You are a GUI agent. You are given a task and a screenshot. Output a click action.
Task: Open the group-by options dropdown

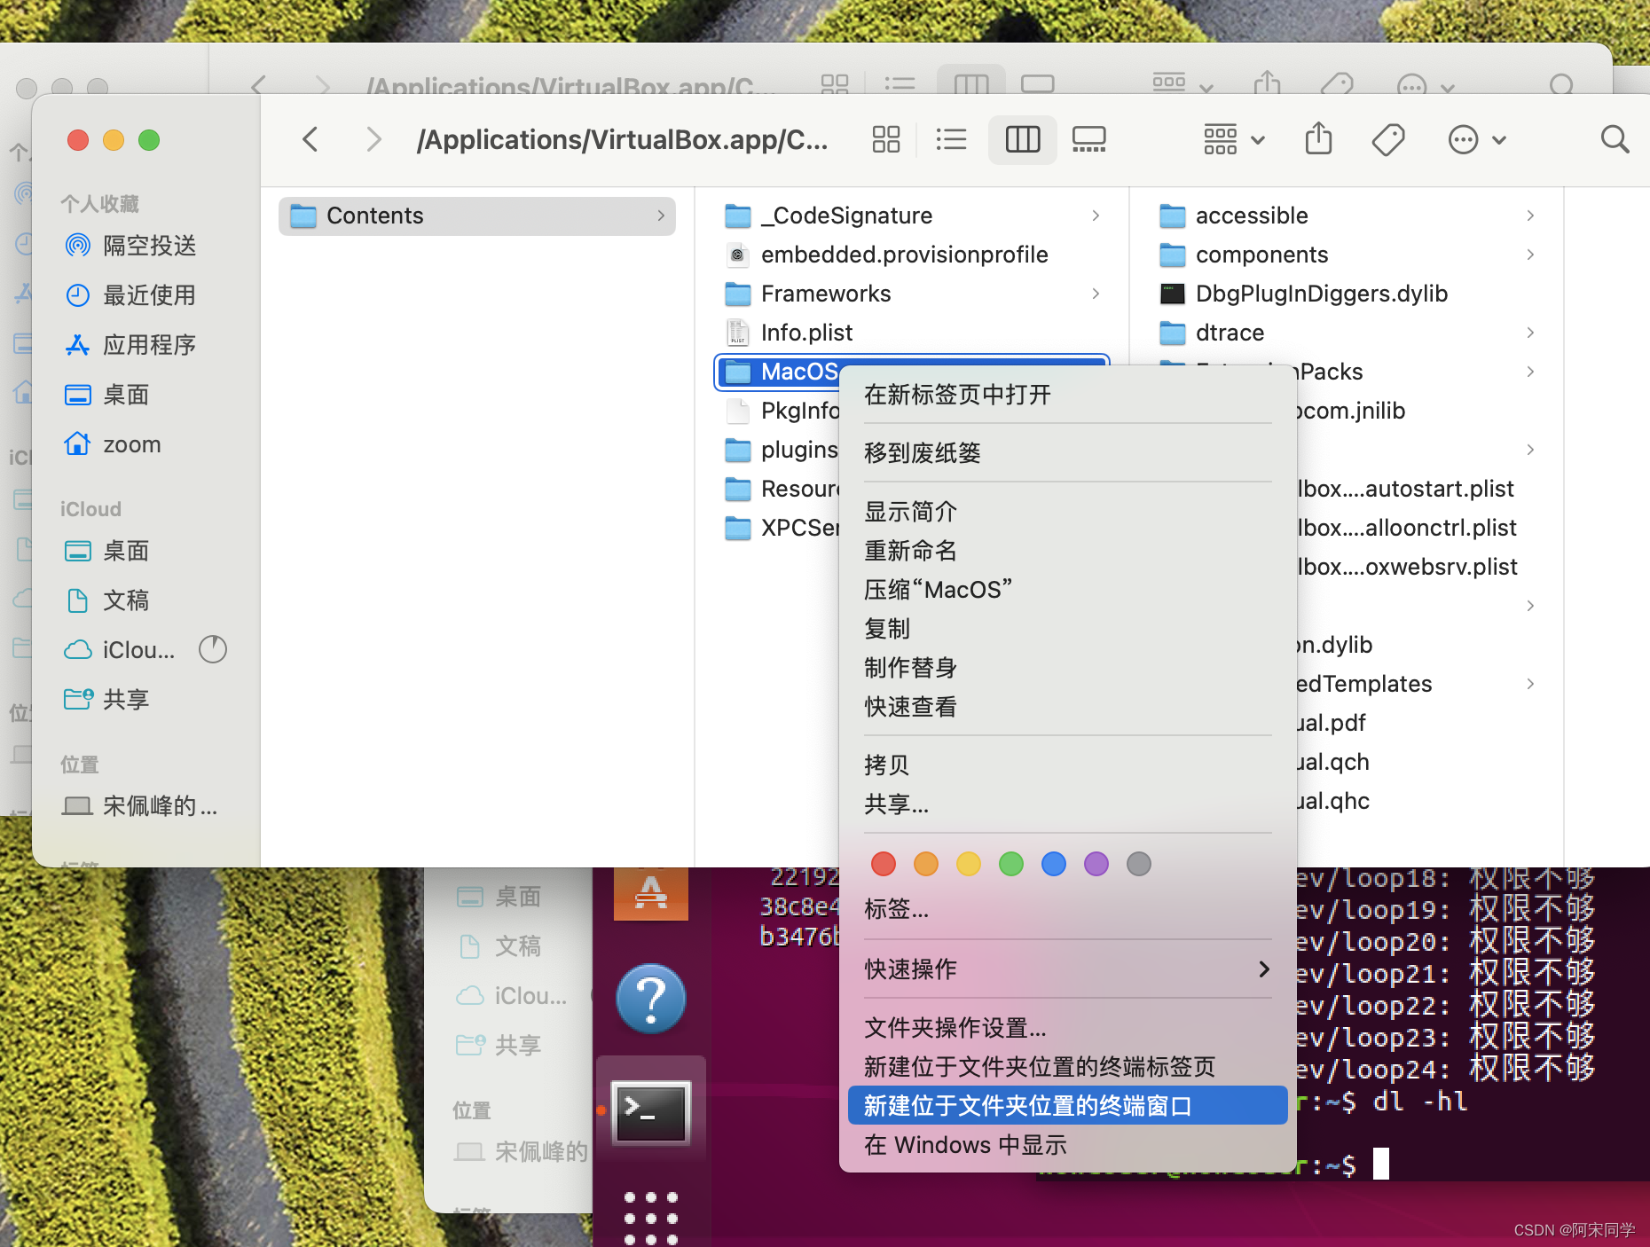click(1234, 139)
